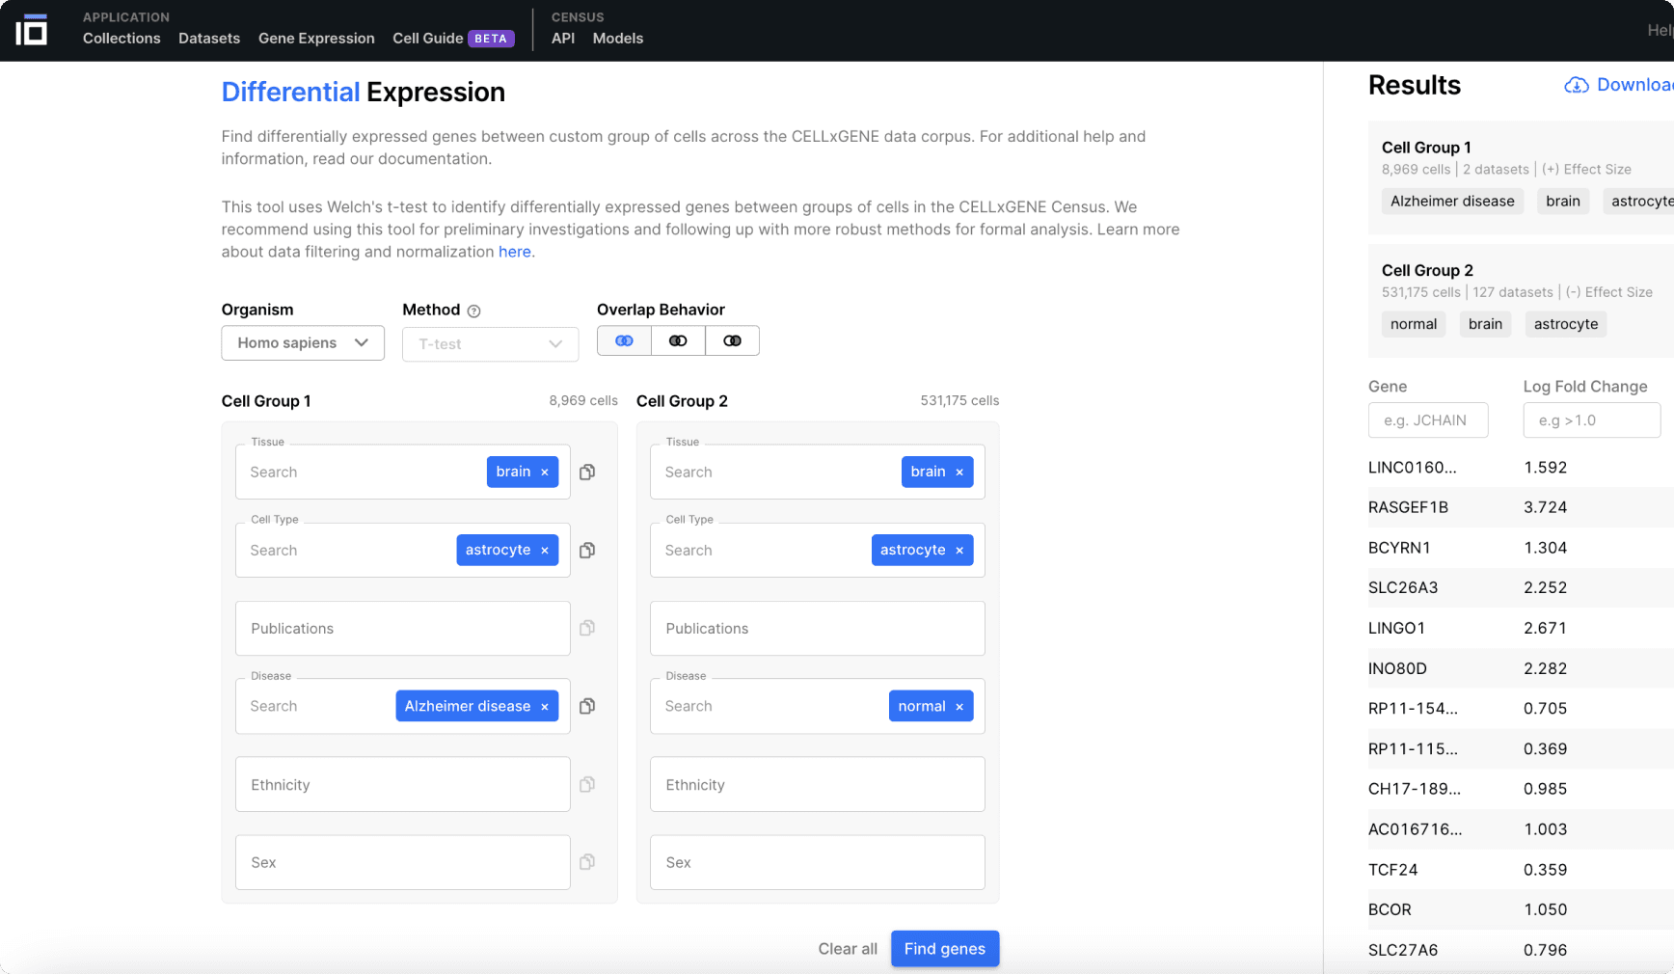Viewport: 1674px width, 974px height.
Task: Select the first Overlap Behavior option
Action: tap(624, 340)
